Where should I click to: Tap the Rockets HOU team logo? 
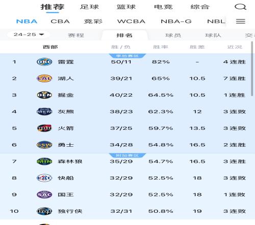click(x=44, y=128)
